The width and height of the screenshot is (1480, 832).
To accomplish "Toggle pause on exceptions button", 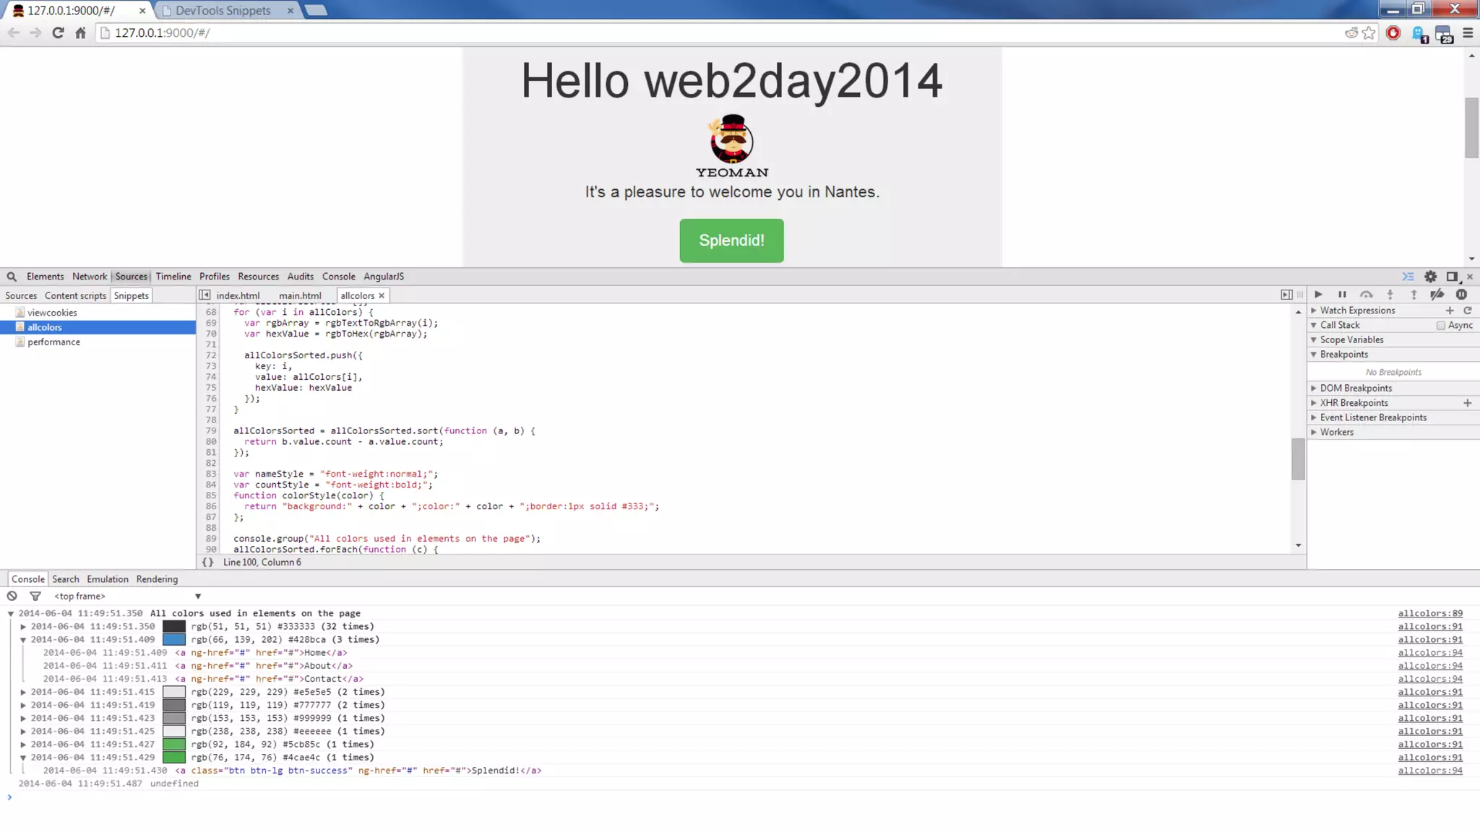I will pos(1461,295).
